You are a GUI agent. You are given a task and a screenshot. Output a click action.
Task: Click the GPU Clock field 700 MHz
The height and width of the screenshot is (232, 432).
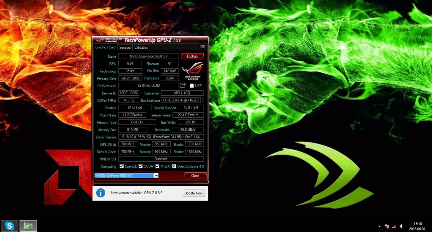[128, 144]
